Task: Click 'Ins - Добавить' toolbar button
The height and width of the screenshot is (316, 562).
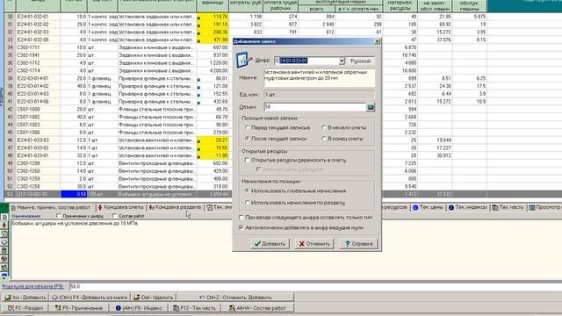Action: pos(25,298)
